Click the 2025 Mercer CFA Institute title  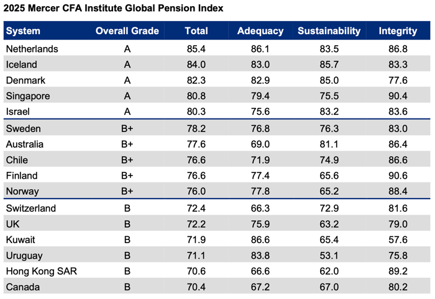113,9
